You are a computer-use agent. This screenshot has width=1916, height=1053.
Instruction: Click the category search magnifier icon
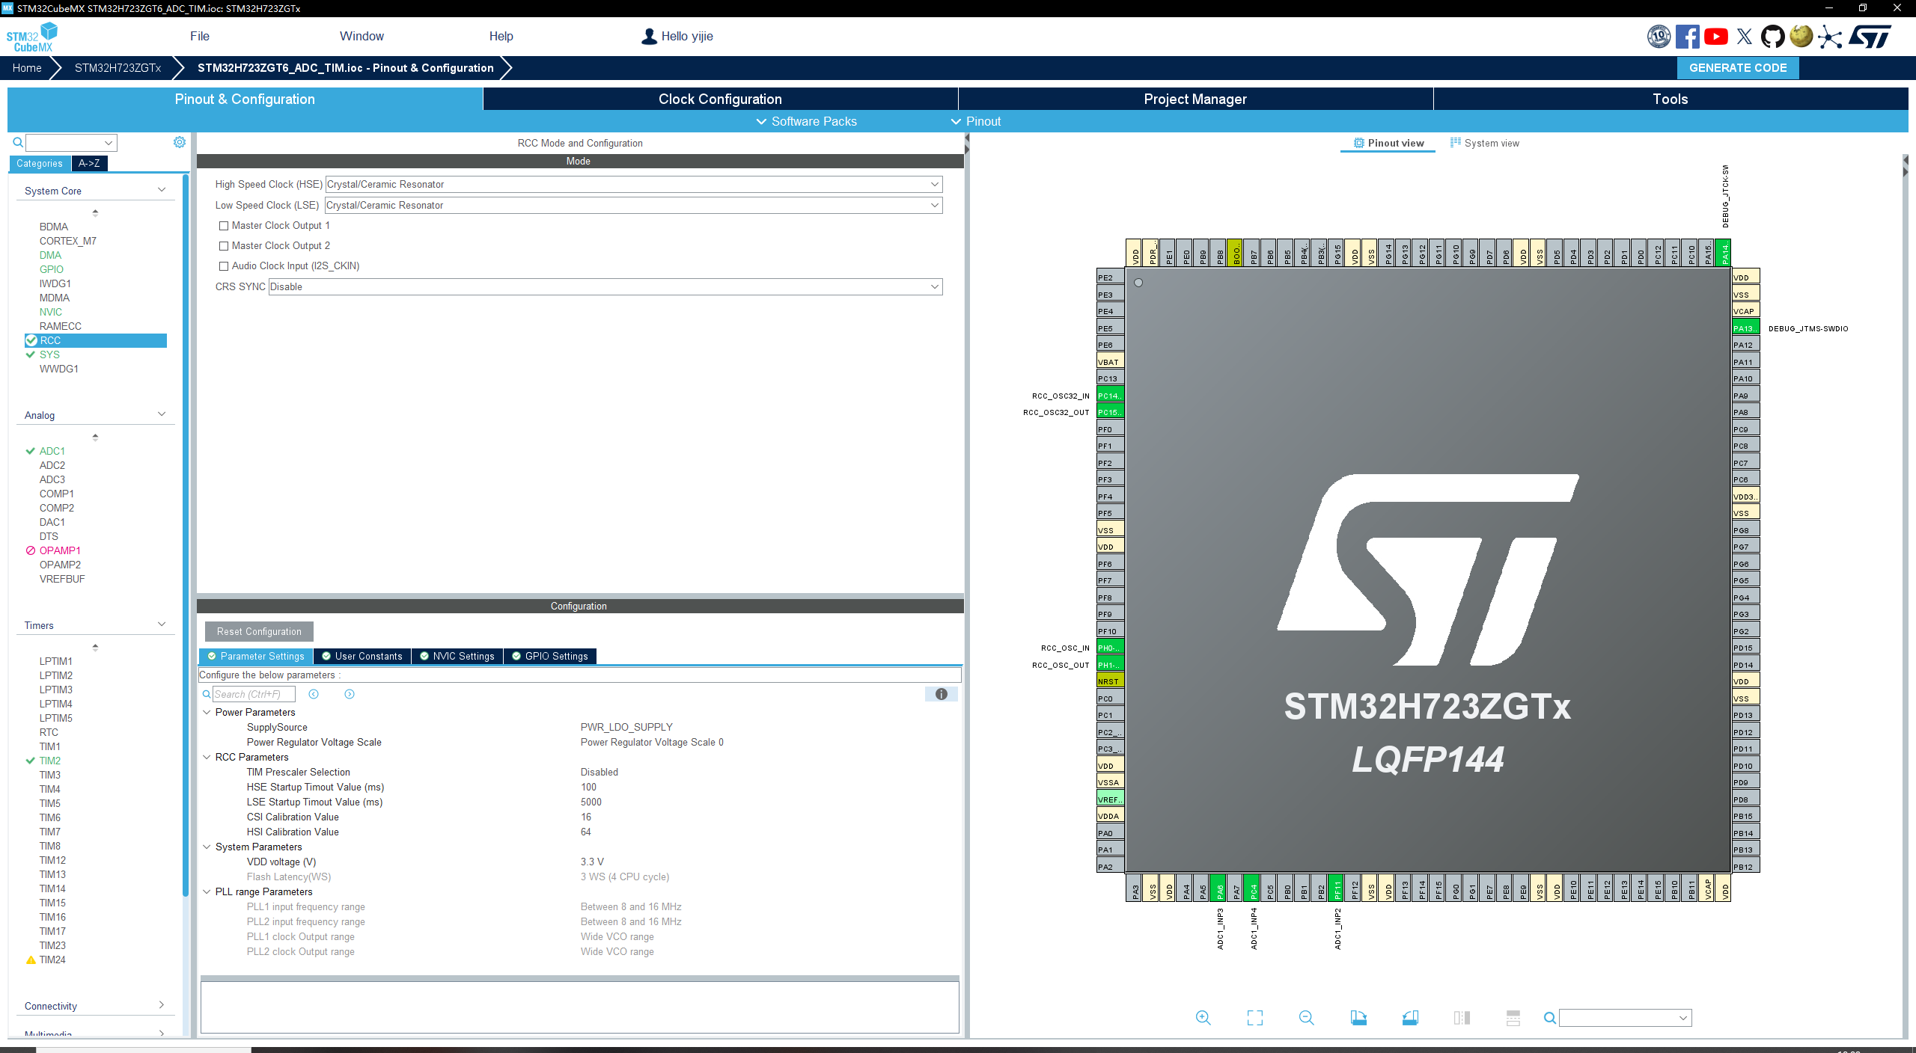click(18, 142)
